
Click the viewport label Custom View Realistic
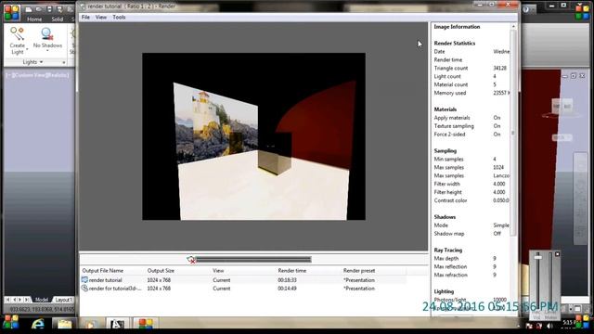click(37, 75)
